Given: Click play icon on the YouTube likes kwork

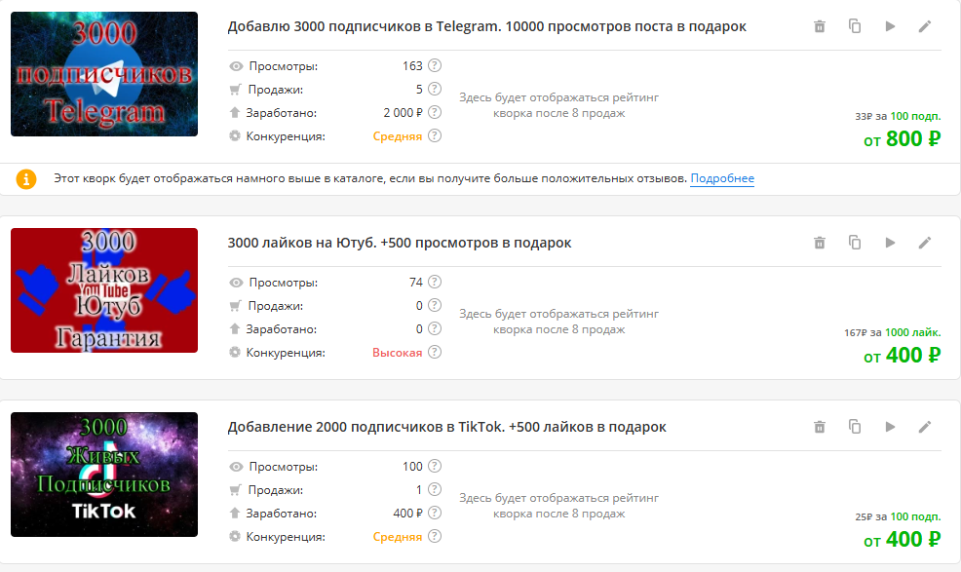Looking at the screenshot, I should click(x=890, y=242).
